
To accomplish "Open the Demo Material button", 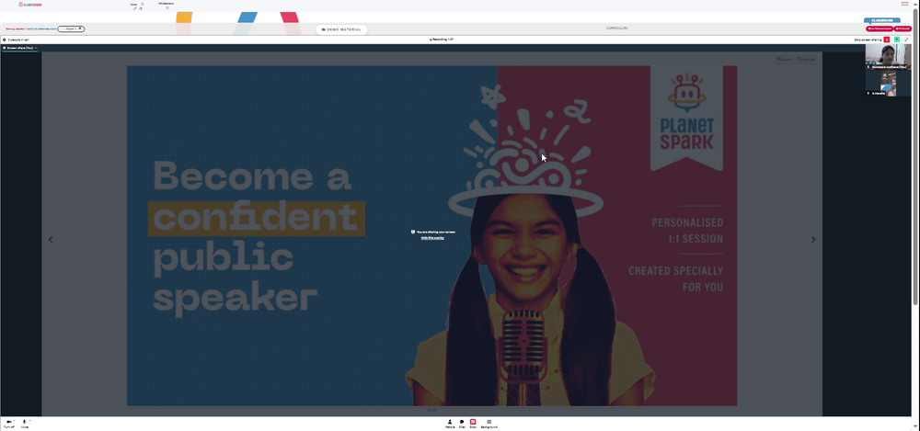I will click(x=341, y=29).
